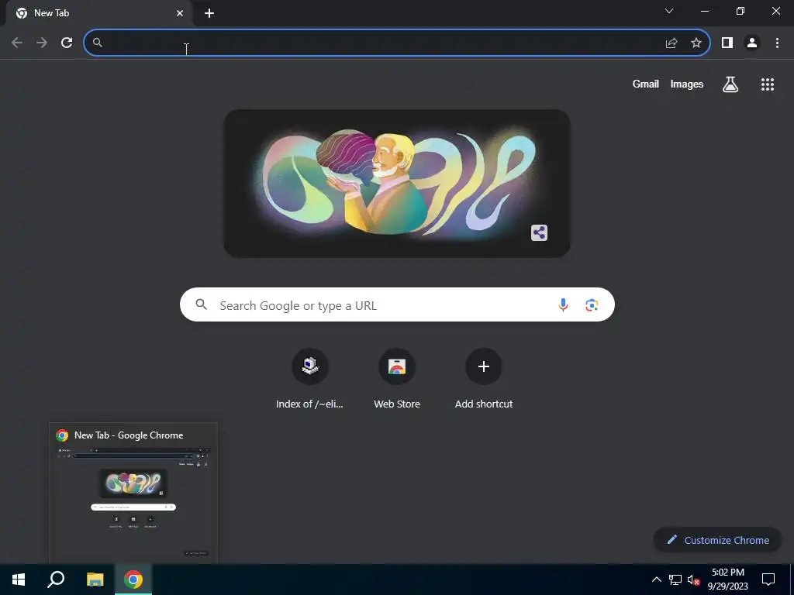Open the Chrome three-dot menu
This screenshot has height=595, width=794.
[777, 43]
